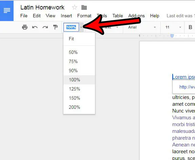Open the Format menu
The height and width of the screenshot is (160, 195).
click(84, 16)
